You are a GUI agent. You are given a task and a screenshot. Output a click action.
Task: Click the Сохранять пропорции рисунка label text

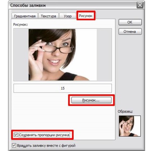tap(44, 135)
